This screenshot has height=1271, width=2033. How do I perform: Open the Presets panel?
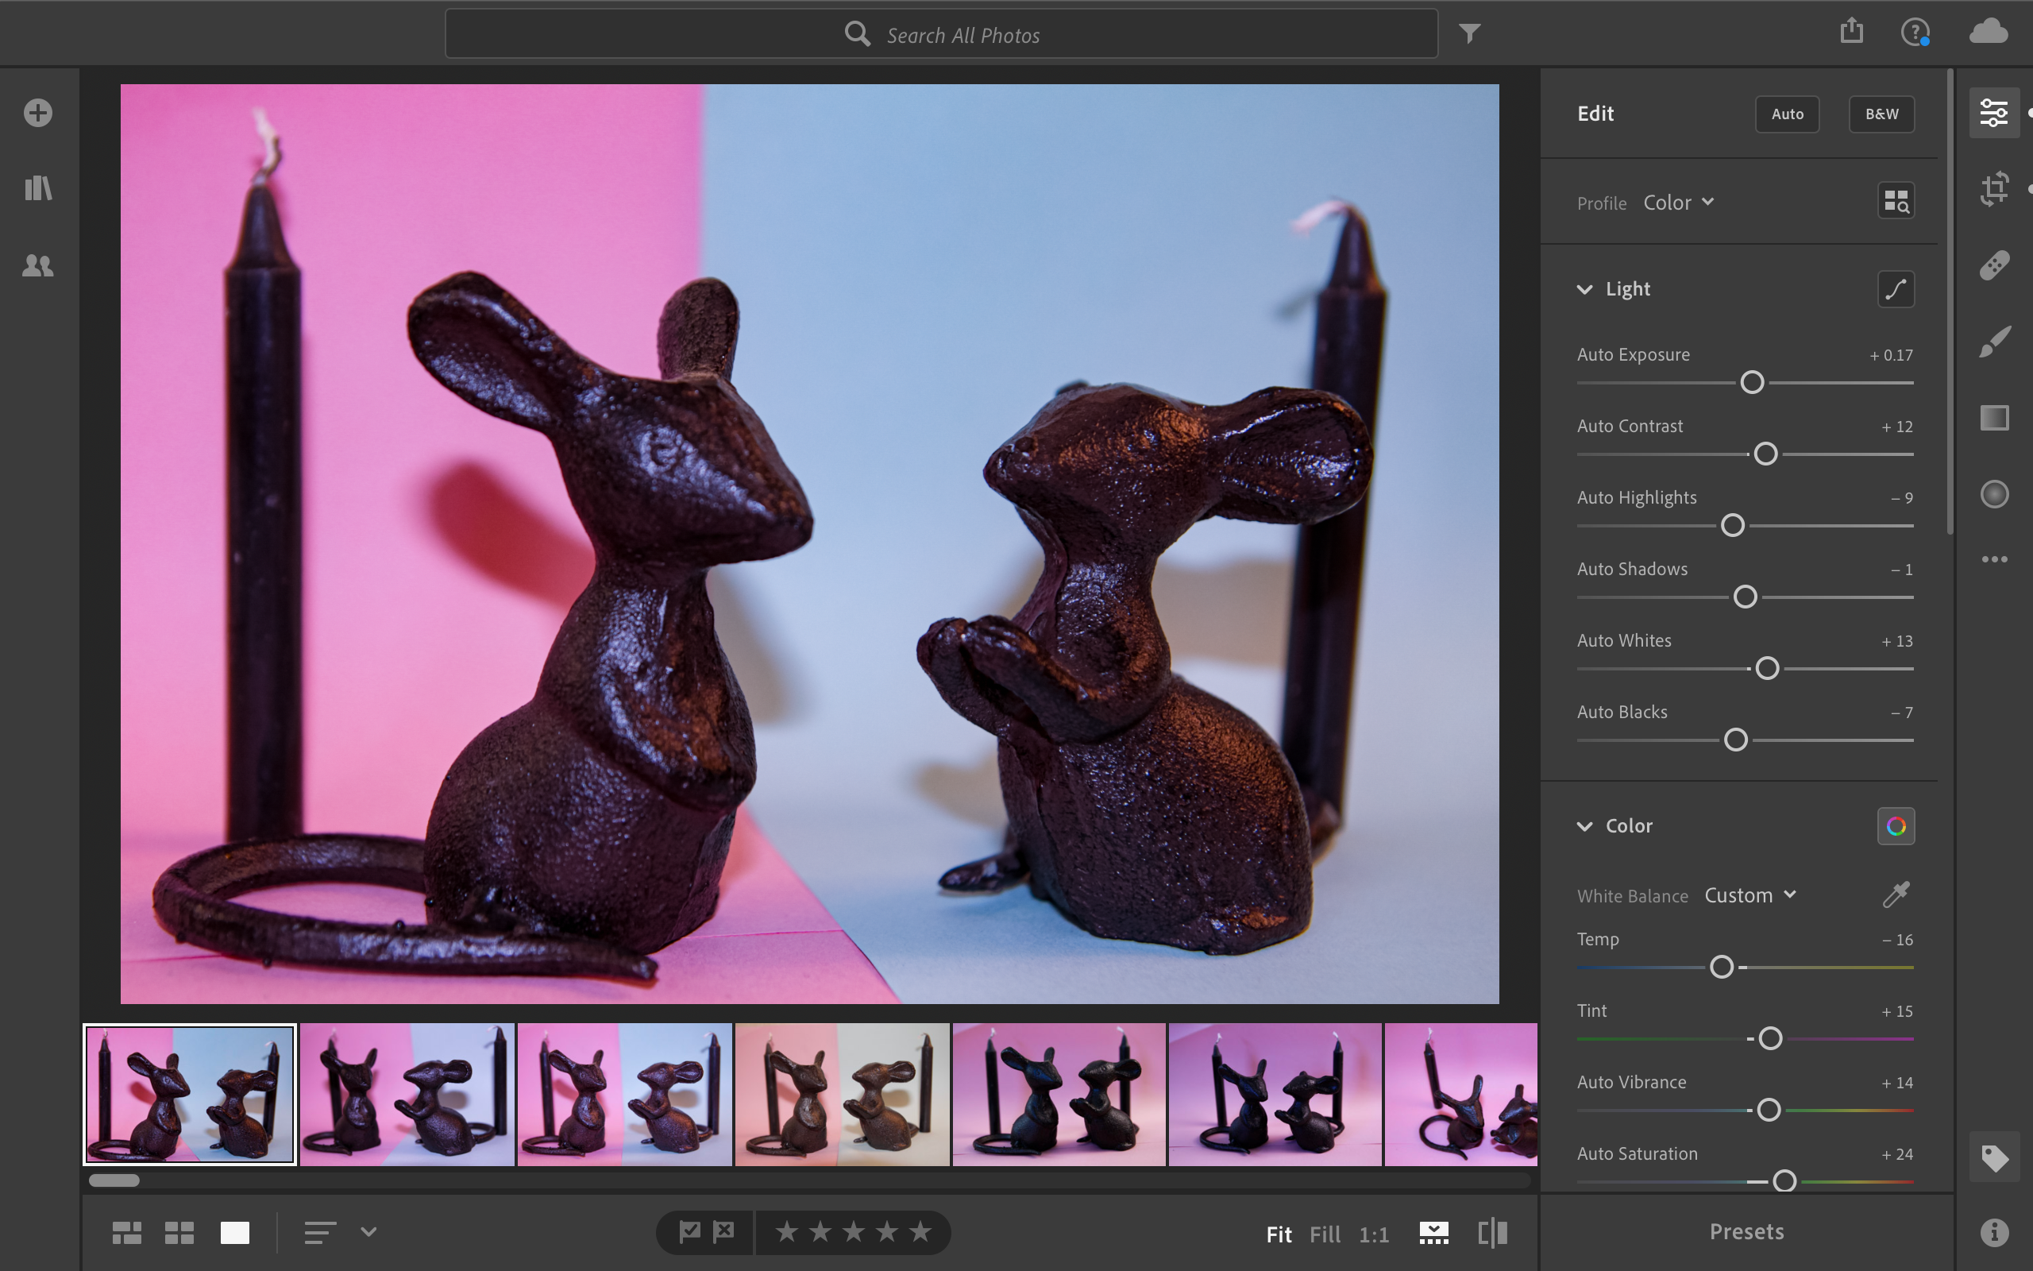(x=1746, y=1231)
